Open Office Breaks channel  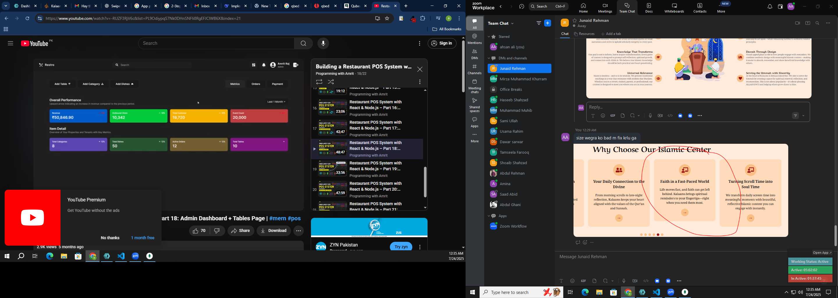(x=519, y=89)
